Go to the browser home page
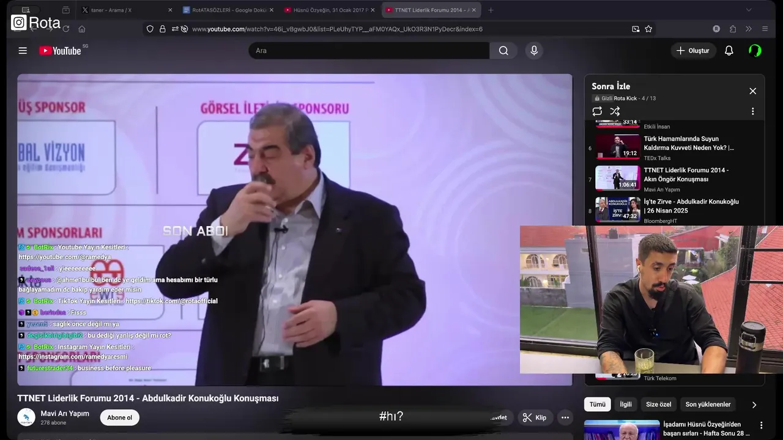Image resolution: width=783 pixels, height=440 pixels. 81,29
